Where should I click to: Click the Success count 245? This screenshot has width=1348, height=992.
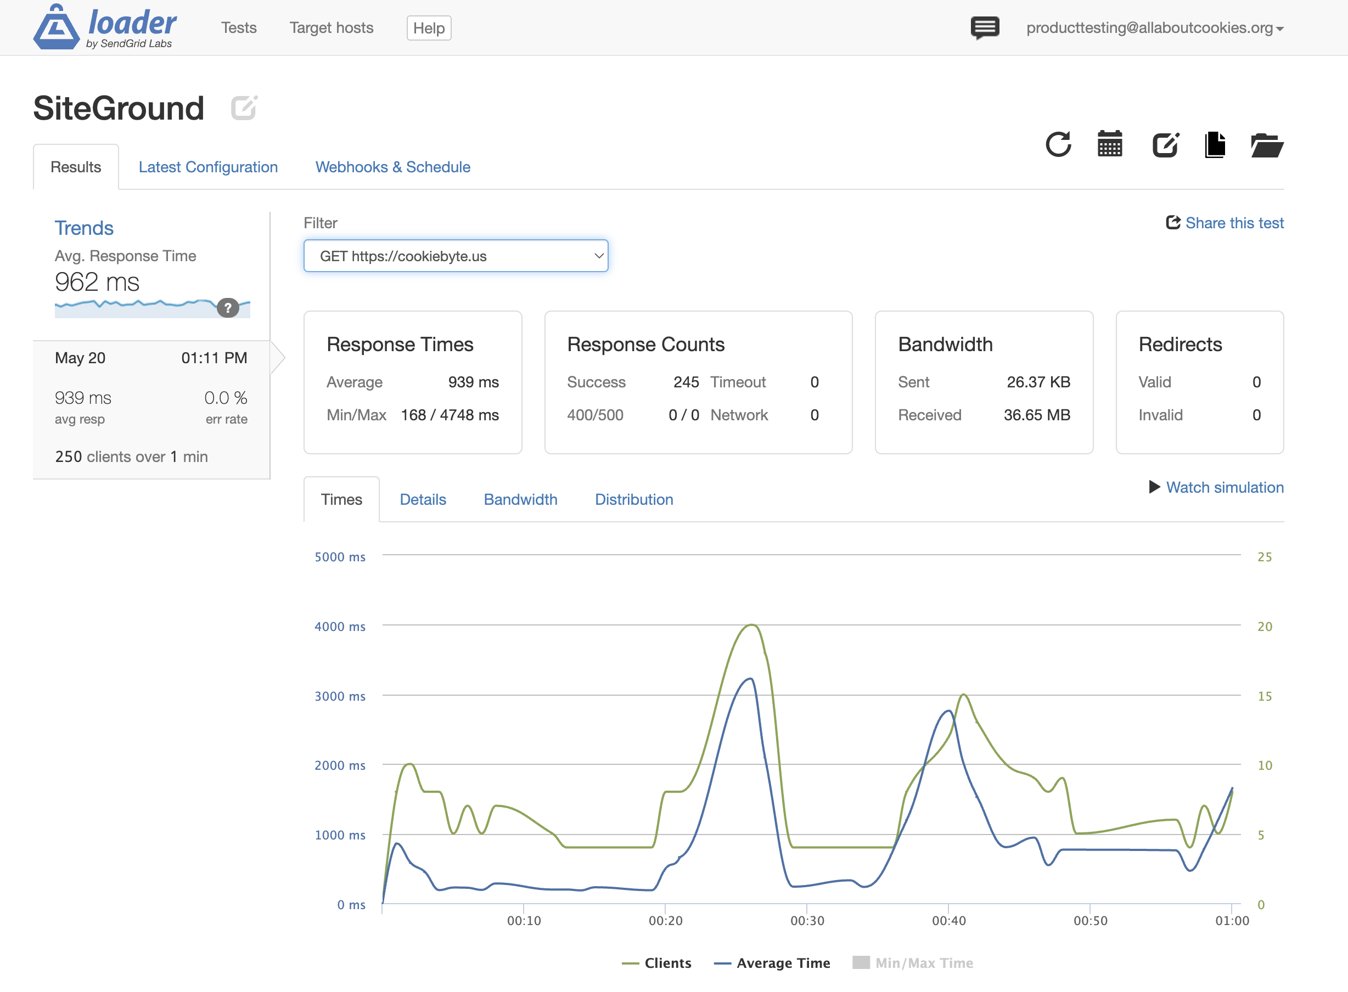(686, 382)
